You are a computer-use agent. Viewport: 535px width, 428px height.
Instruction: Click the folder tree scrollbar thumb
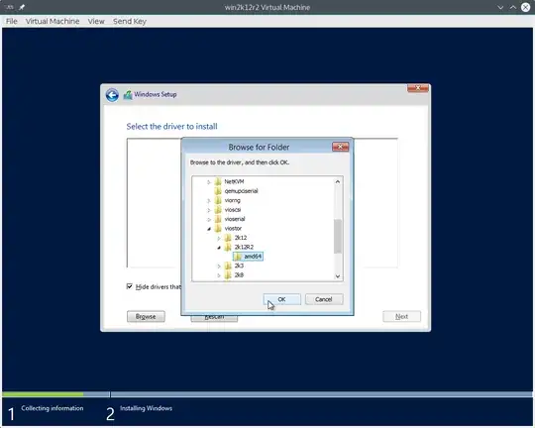(x=338, y=236)
